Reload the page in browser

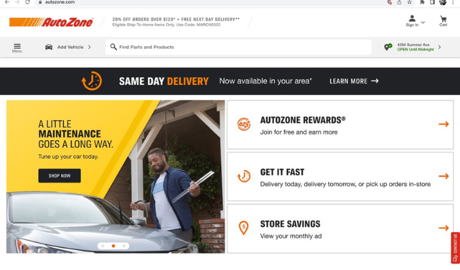(27, 2)
